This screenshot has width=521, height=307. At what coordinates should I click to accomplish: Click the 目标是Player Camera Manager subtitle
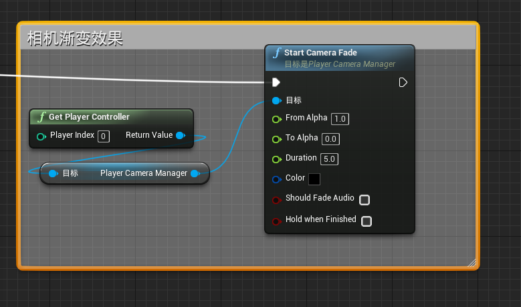point(340,64)
